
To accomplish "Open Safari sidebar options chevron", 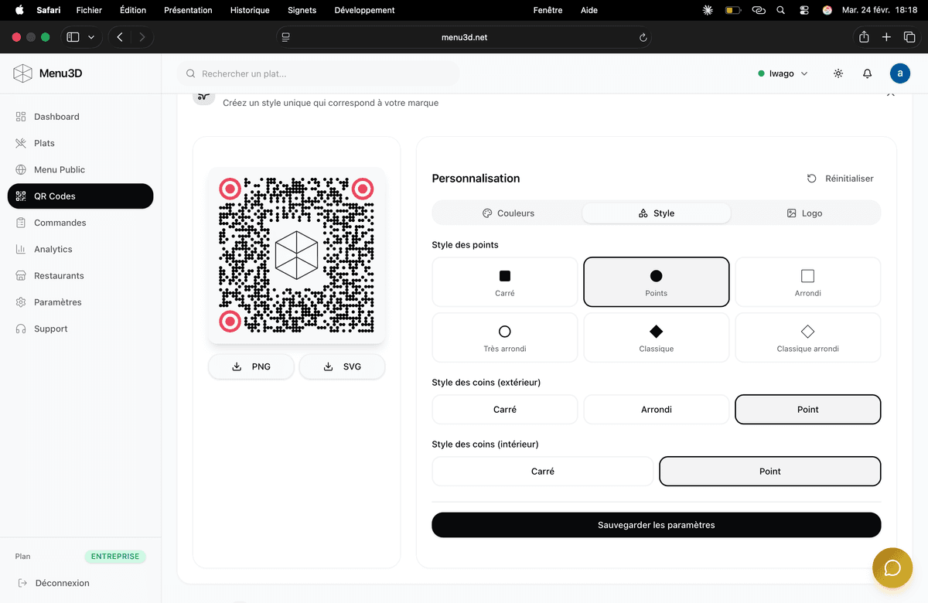I will click(x=91, y=37).
